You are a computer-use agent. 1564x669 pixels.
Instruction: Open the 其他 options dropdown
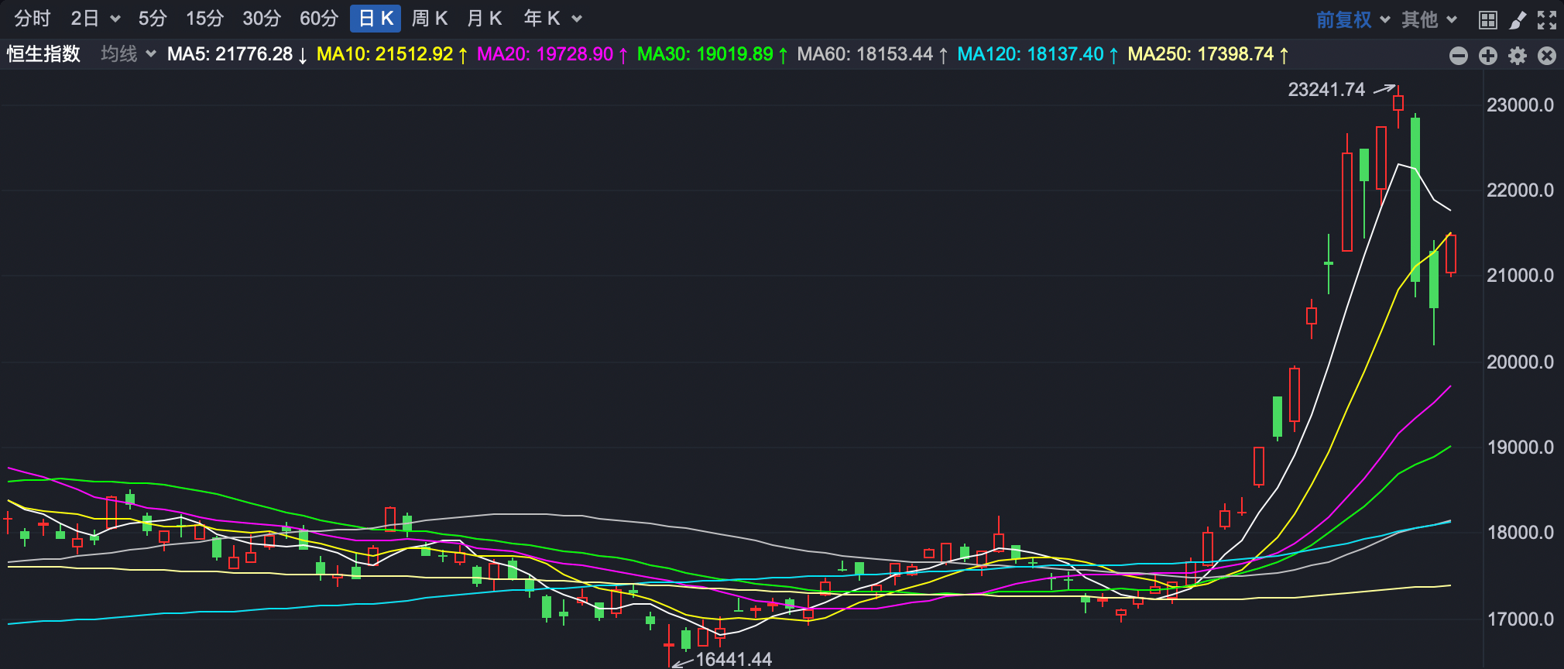click(1429, 19)
